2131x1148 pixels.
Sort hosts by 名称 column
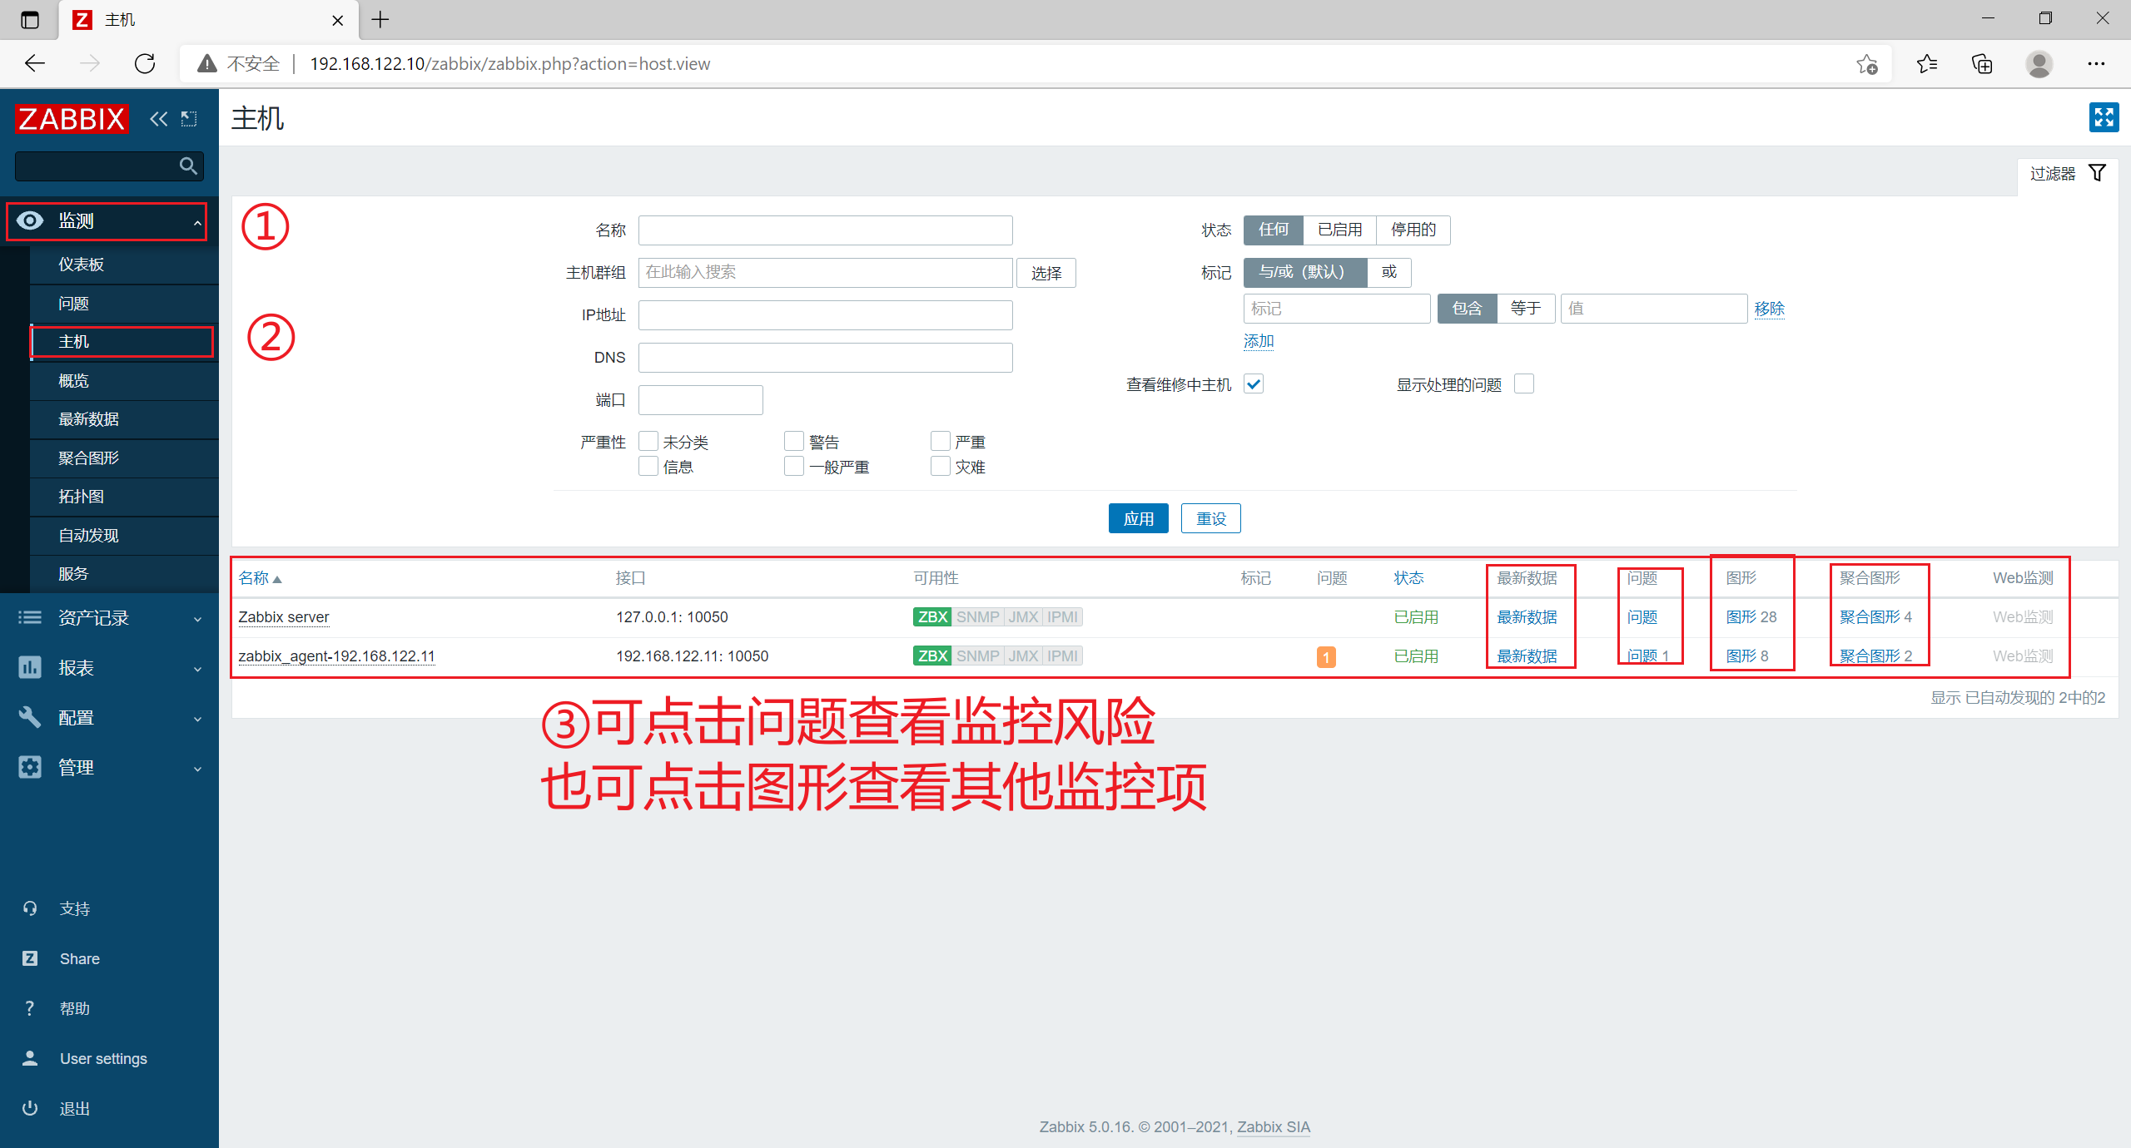tap(260, 578)
